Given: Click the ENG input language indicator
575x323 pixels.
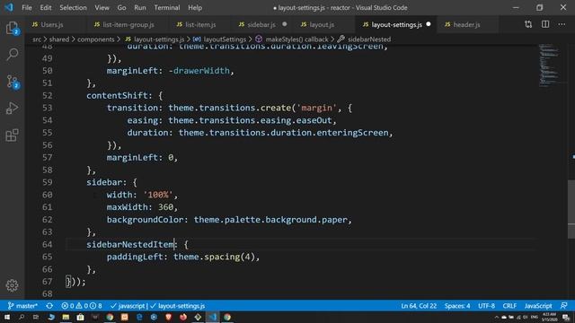Looking at the screenshot, I should [535, 317].
